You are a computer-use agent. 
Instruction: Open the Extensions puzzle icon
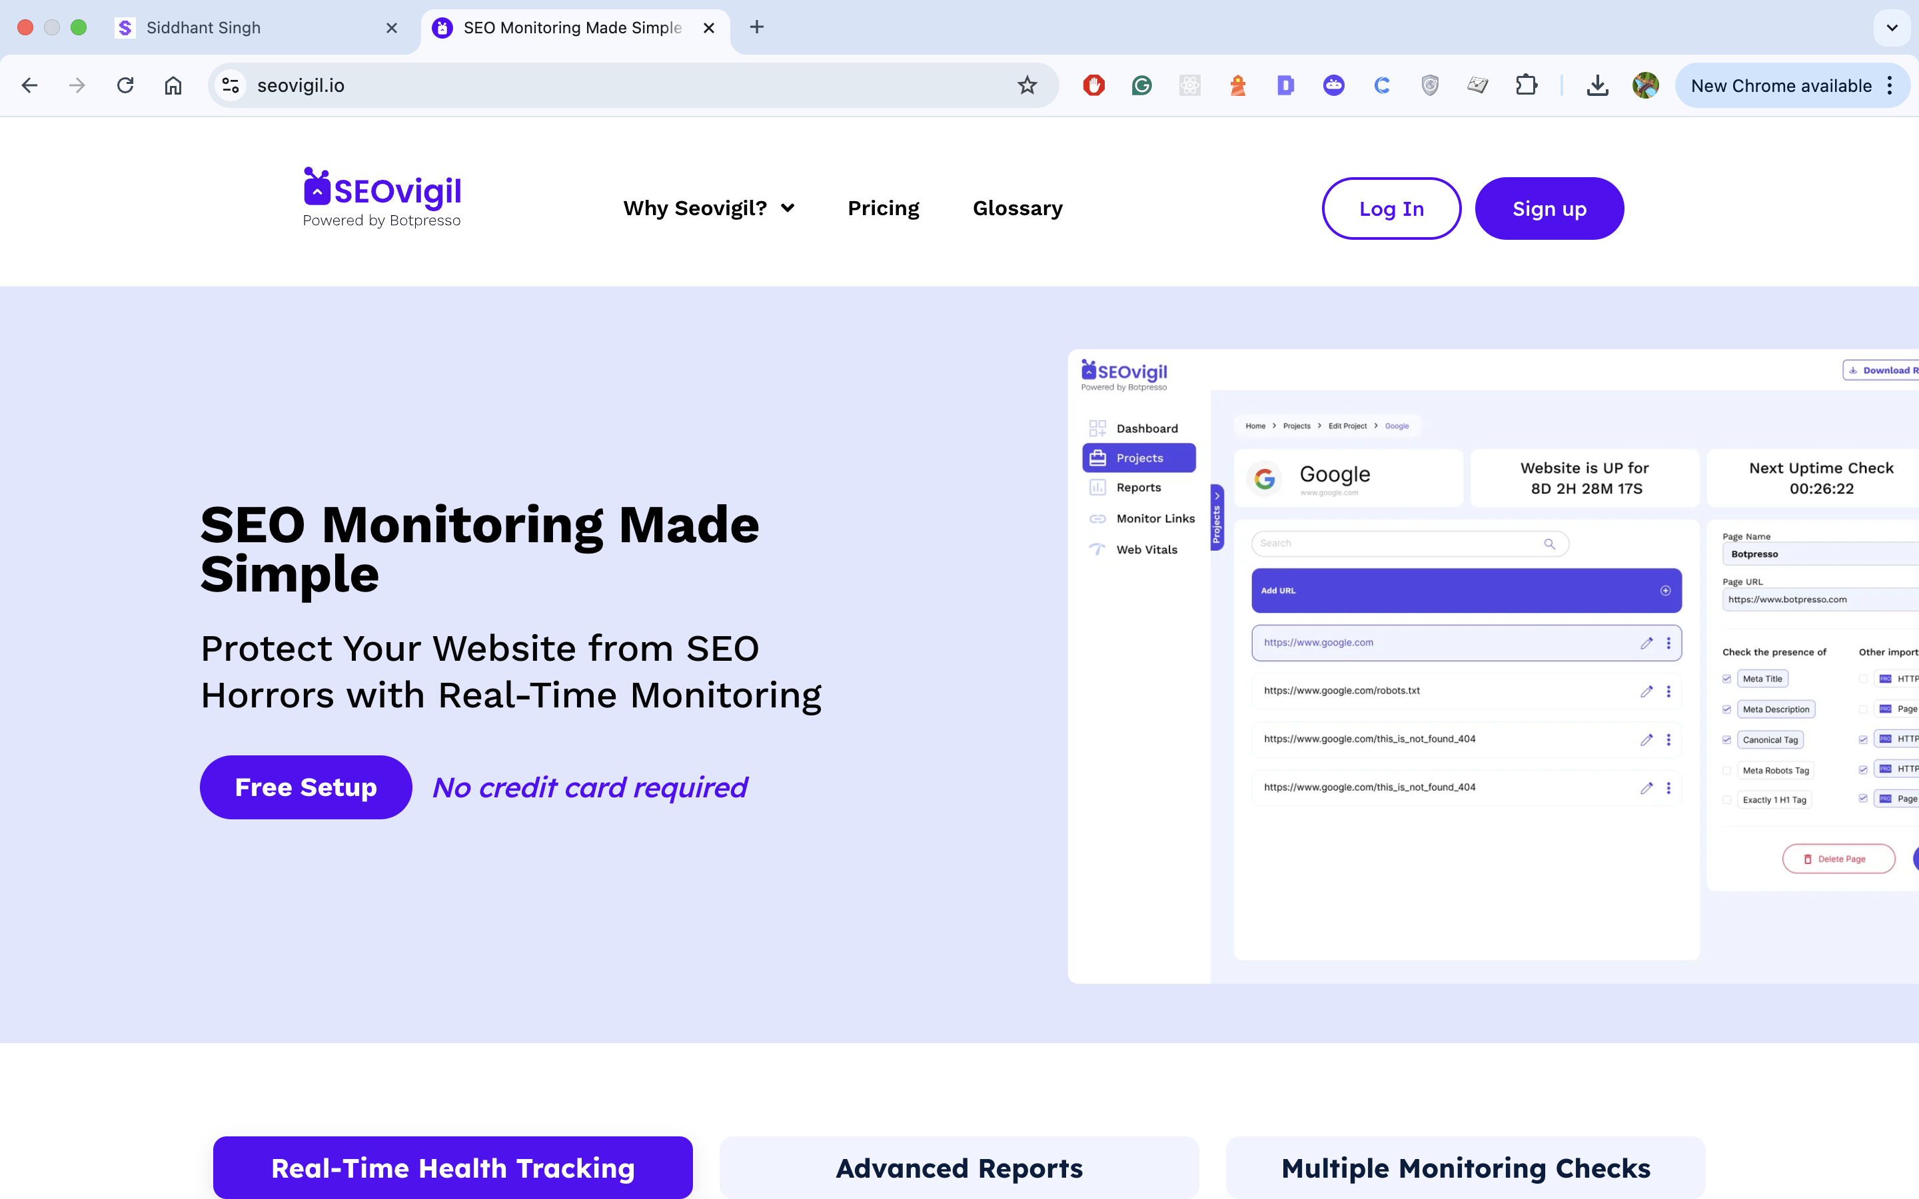pyautogui.click(x=1526, y=86)
